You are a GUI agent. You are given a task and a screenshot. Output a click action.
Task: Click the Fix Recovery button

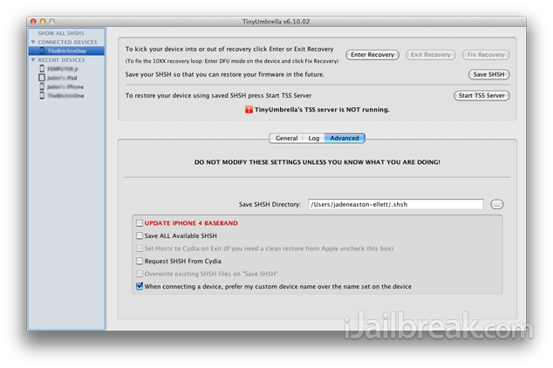point(486,55)
